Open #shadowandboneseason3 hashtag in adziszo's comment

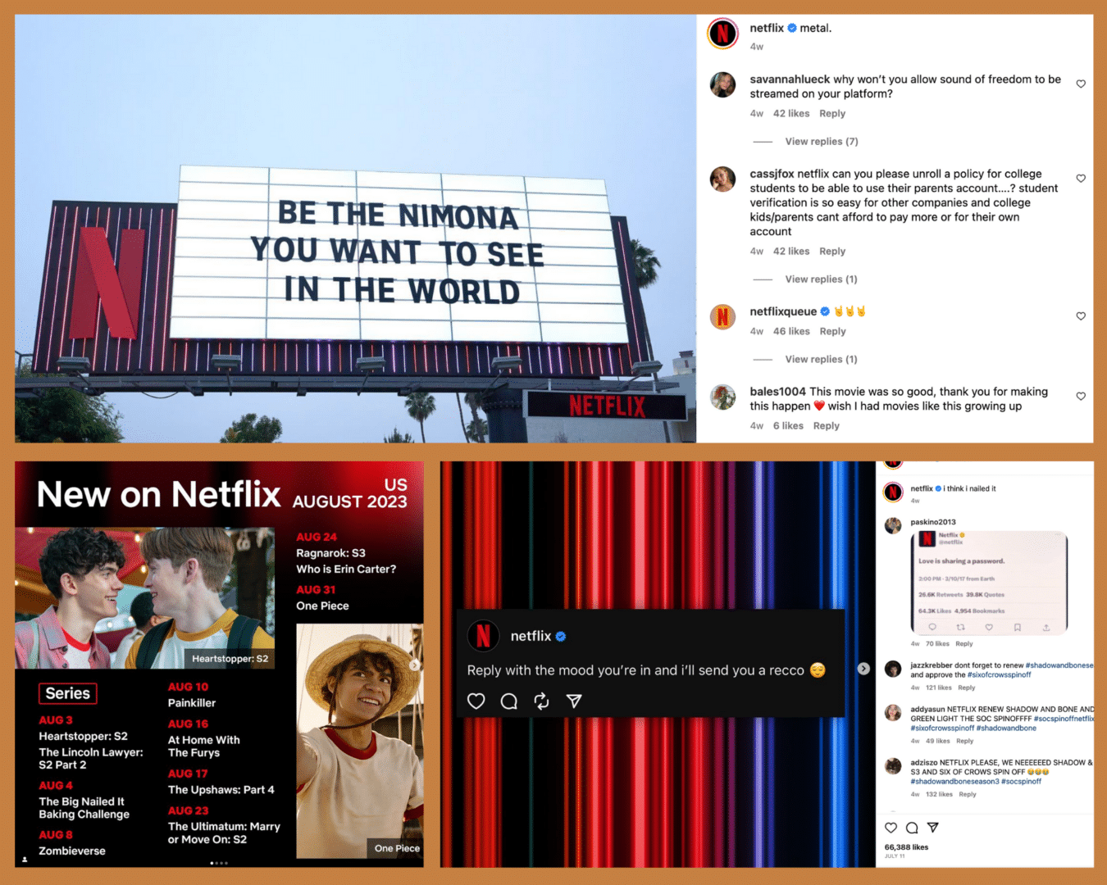(x=954, y=782)
